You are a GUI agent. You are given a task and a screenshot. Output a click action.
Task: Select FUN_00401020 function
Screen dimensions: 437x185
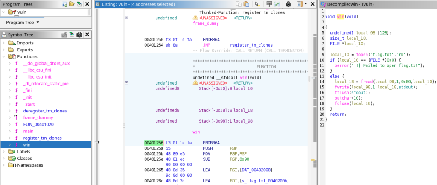pyautogui.click(x=38, y=124)
